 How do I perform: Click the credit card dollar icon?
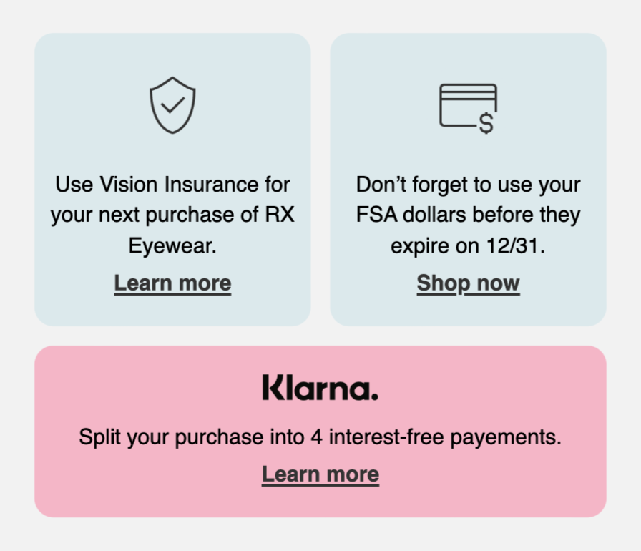[468, 109]
